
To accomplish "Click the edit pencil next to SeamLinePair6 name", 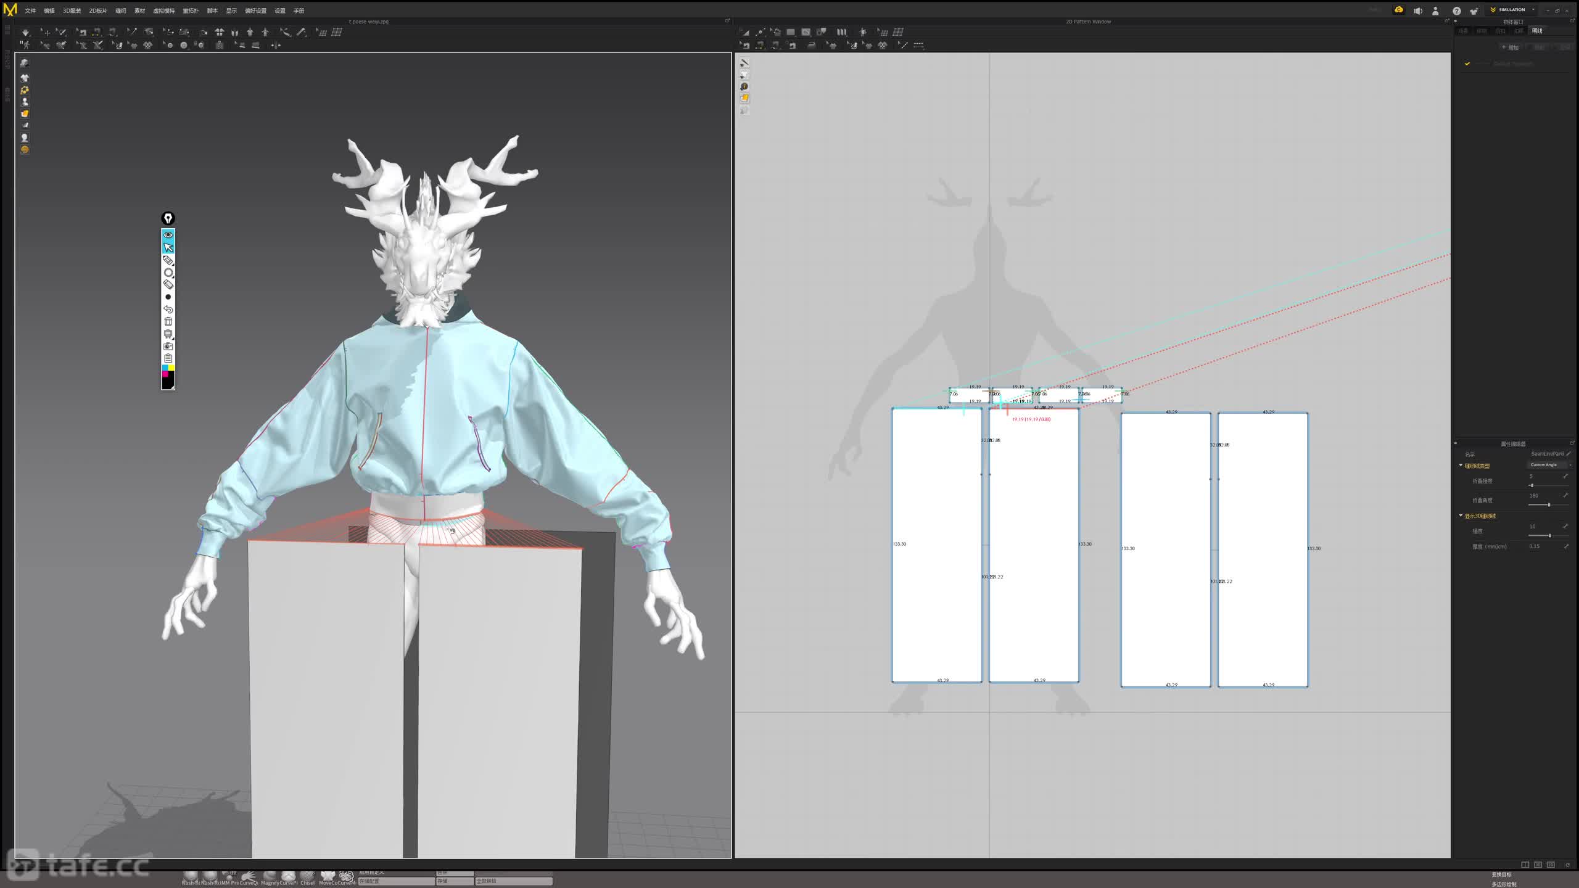I will pos(1569,453).
